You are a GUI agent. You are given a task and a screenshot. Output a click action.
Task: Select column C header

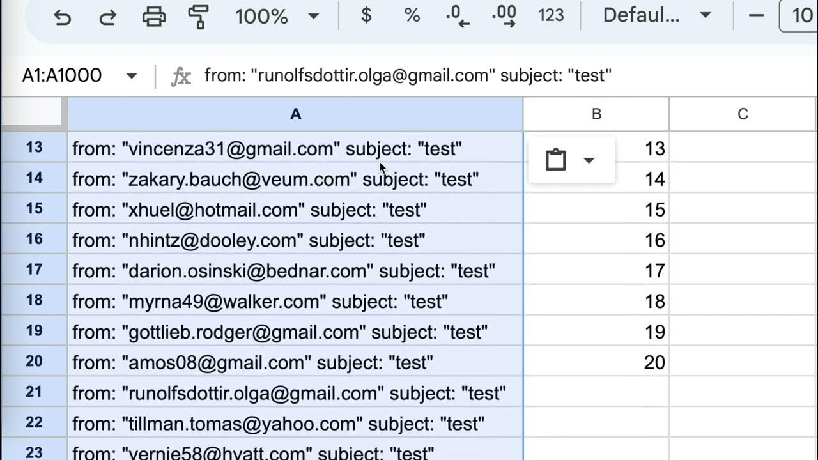coord(743,114)
